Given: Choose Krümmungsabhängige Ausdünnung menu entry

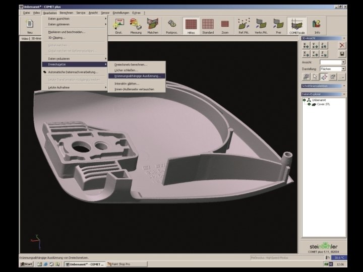Looking at the screenshot, I should [x=137, y=76].
